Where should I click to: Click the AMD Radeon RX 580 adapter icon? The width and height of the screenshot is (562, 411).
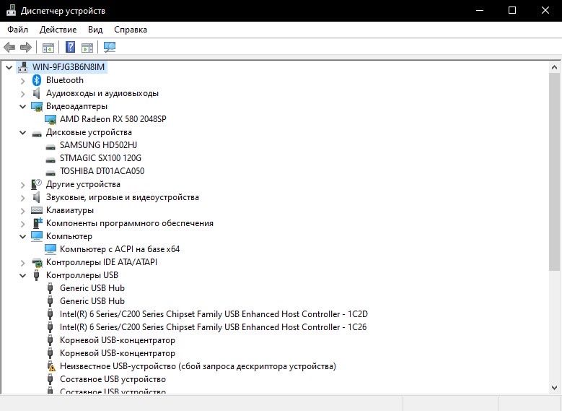(x=51, y=119)
